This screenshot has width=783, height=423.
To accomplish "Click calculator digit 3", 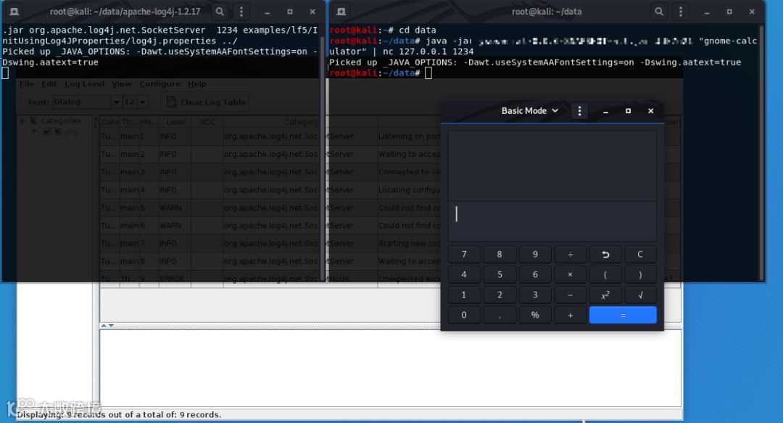I will (x=535, y=295).
